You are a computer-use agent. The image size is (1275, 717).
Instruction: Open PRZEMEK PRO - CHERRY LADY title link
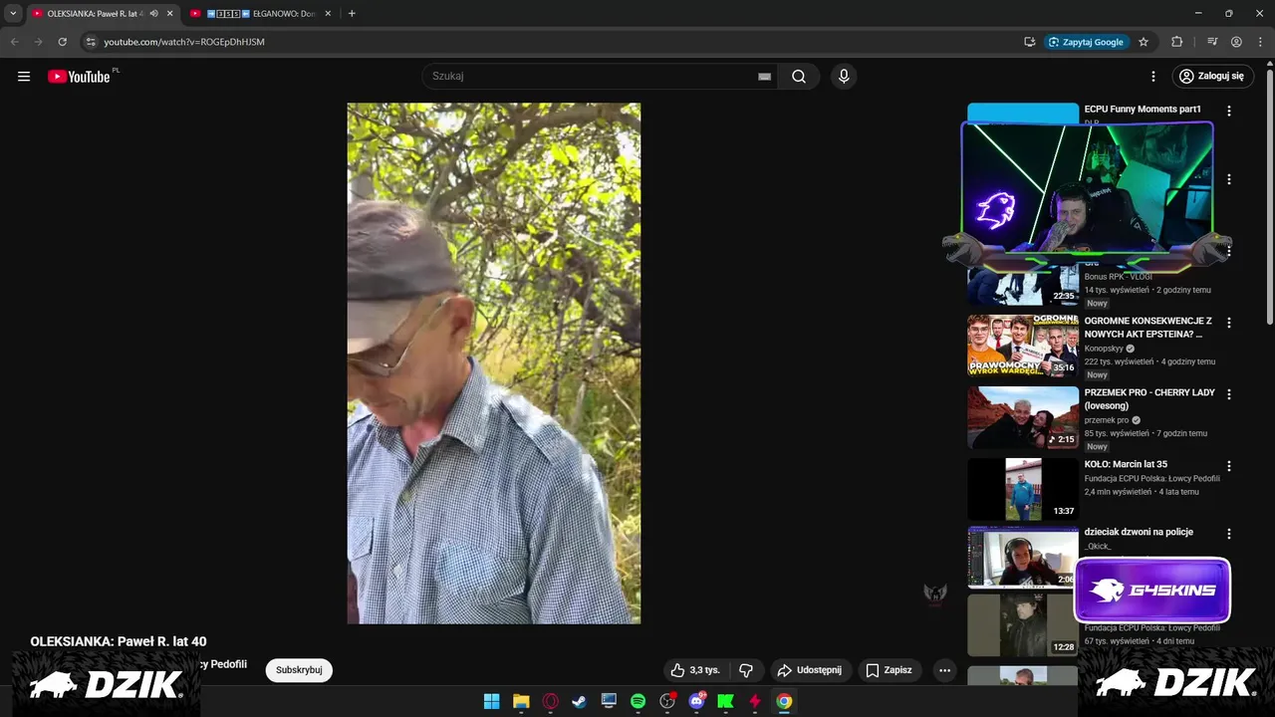[x=1149, y=399]
